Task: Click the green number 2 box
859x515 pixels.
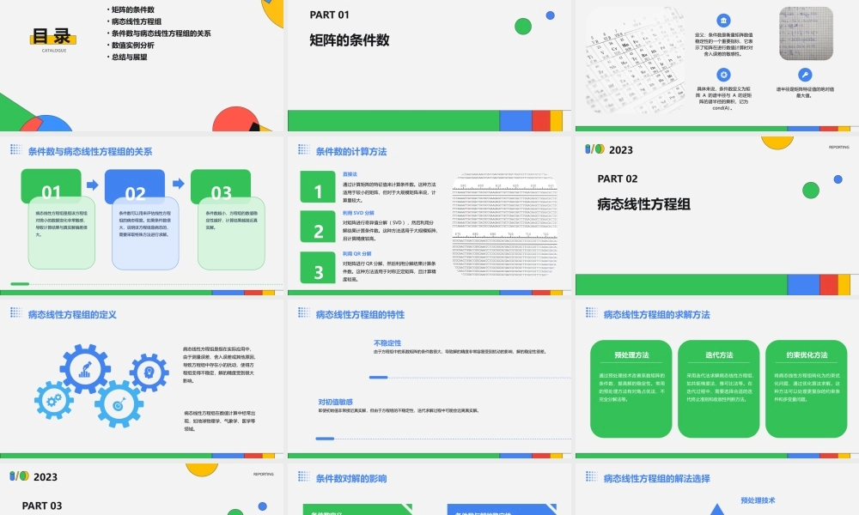Action: point(318,227)
